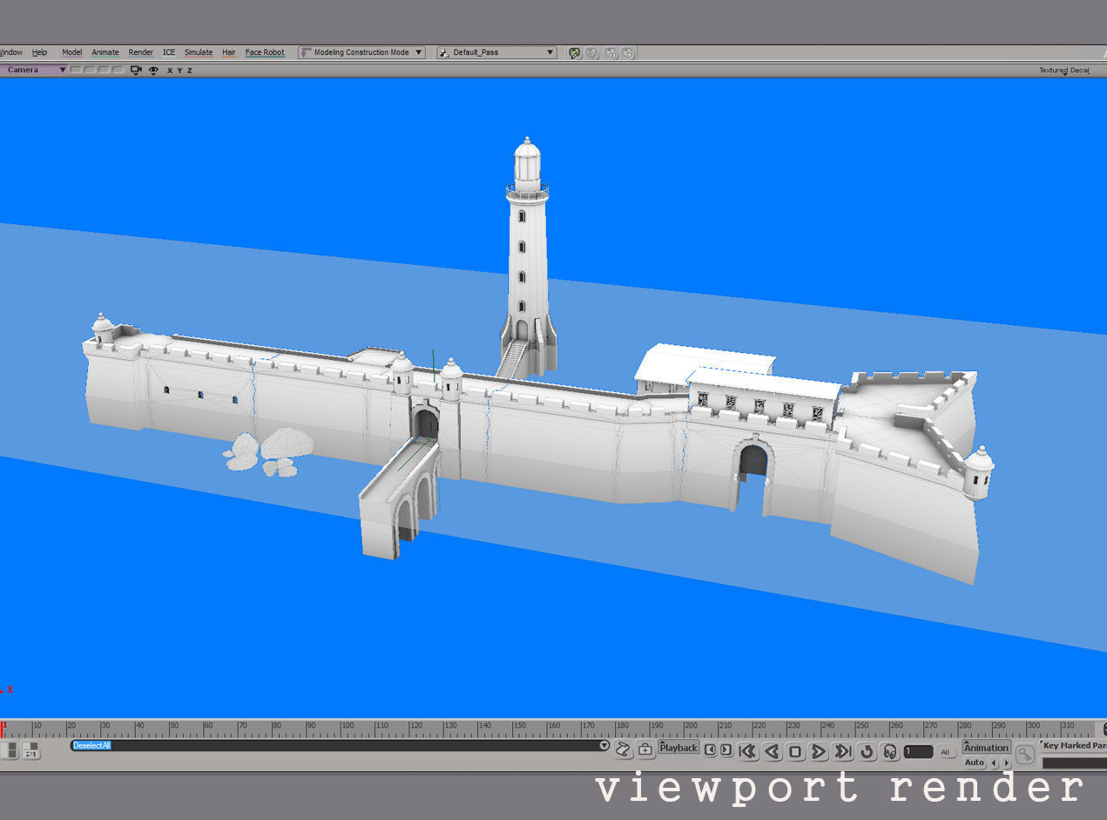Go to the next keyframe arrow
1107x820 pixels.
pos(1007,763)
